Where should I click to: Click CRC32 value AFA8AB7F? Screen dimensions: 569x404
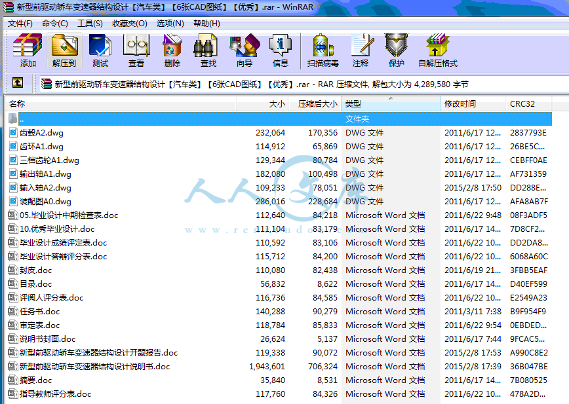click(529, 202)
